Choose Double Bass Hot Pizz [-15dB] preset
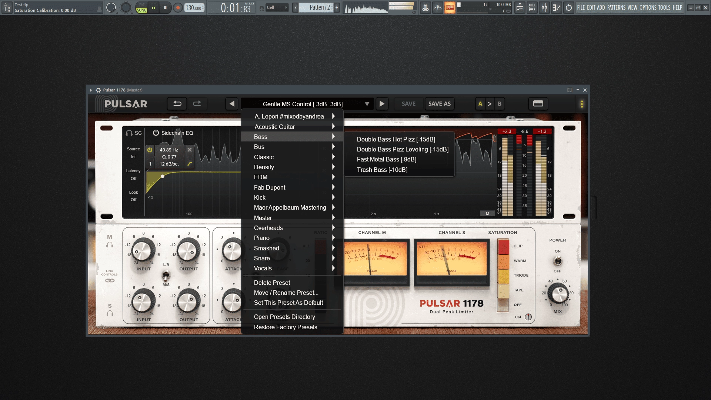 (399, 139)
